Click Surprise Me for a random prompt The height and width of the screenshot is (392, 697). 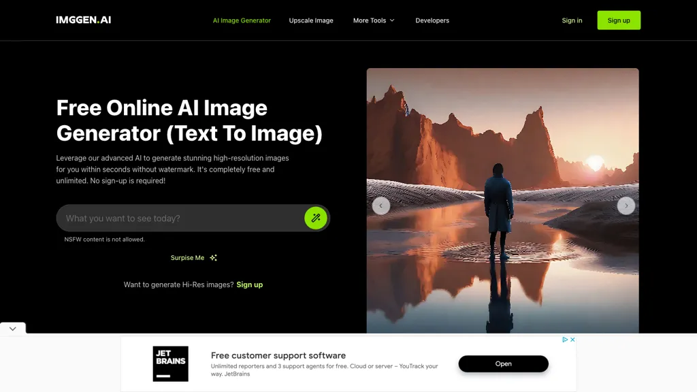(x=188, y=257)
